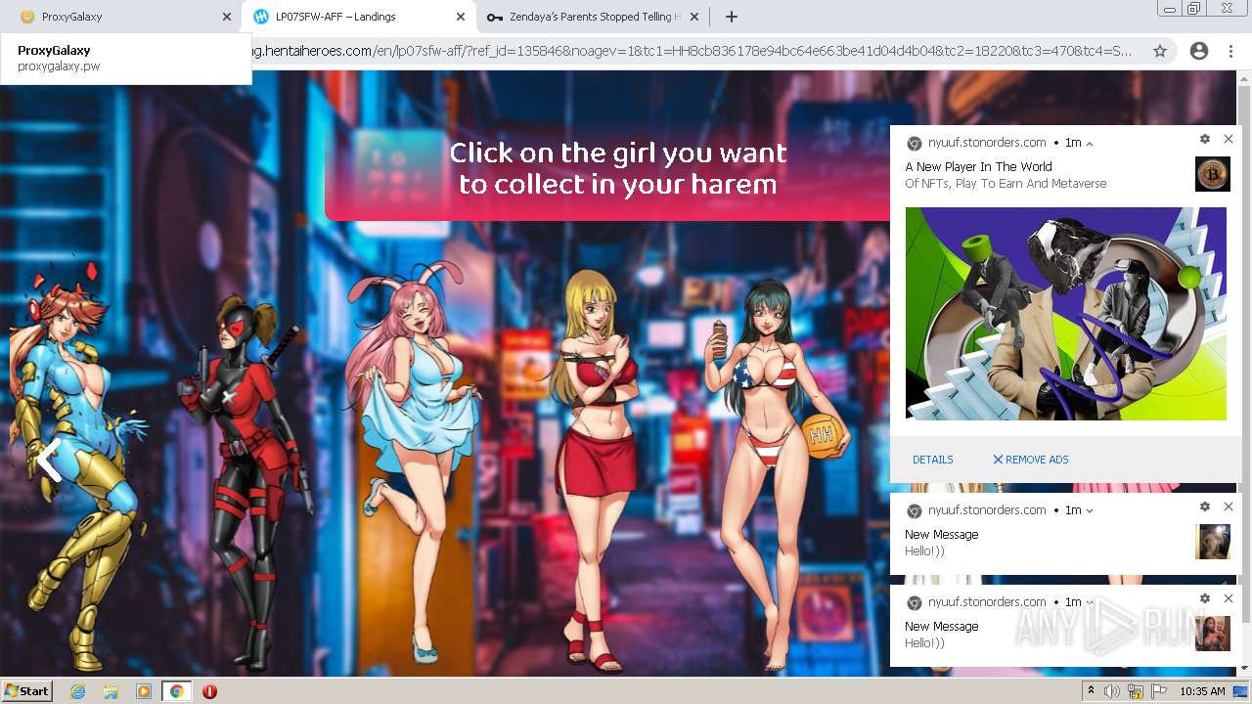Launch the media player taskbar icon
This screenshot has width=1252, height=704.
coord(144,691)
